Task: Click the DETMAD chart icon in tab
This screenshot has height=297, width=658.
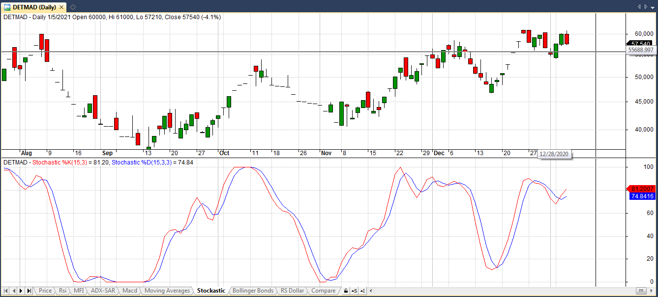Action: (x=7, y=7)
